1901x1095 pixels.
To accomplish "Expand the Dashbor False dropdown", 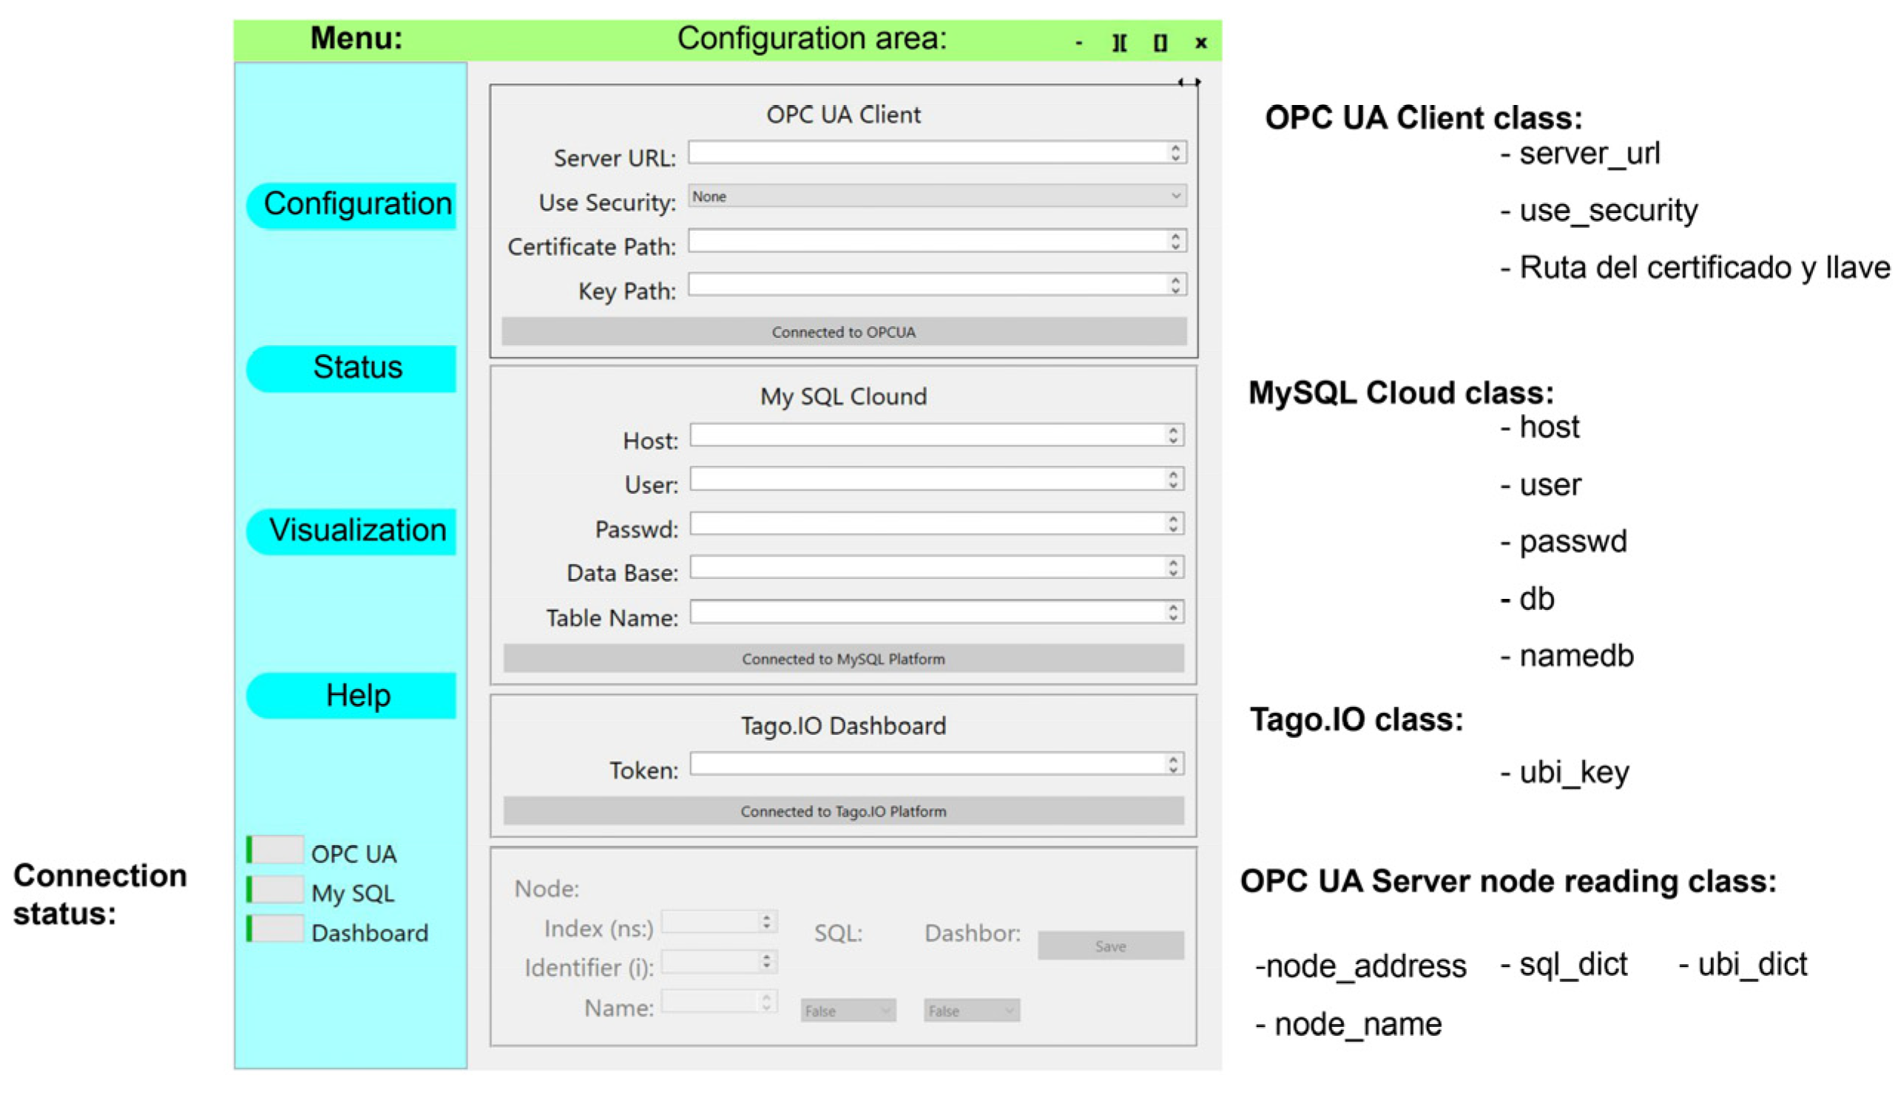I will (971, 1010).
